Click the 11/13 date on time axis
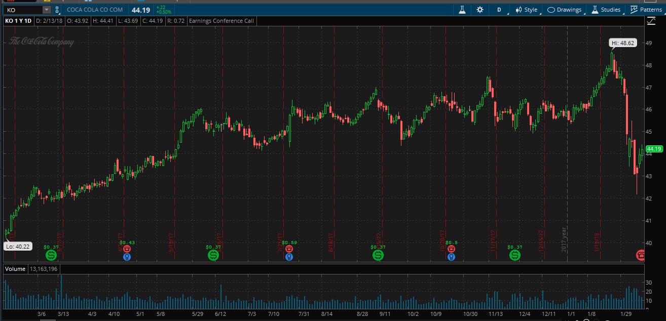 496,314
